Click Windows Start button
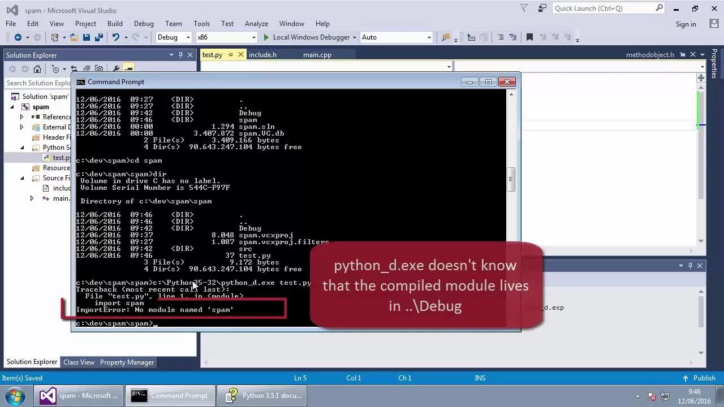This screenshot has width=724, height=407. click(x=15, y=396)
